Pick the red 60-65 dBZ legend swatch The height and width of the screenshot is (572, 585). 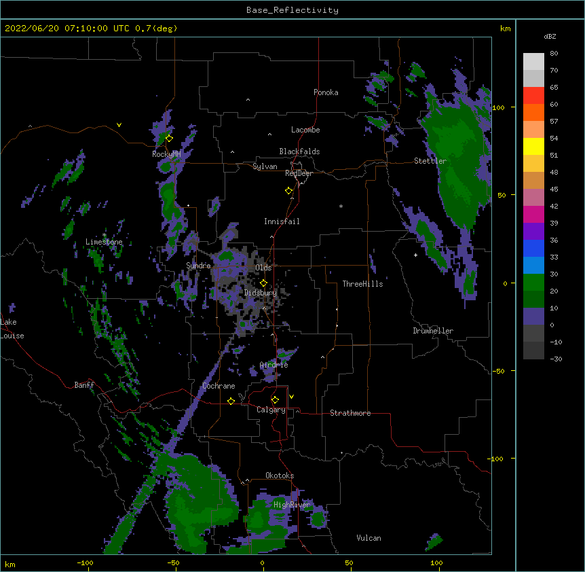click(x=533, y=96)
